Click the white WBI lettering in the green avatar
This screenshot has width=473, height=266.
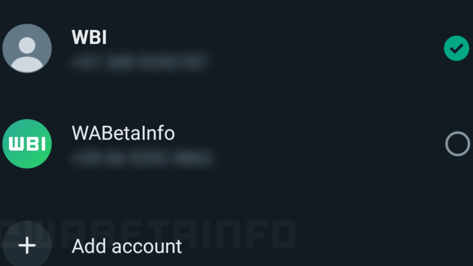[x=27, y=144]
